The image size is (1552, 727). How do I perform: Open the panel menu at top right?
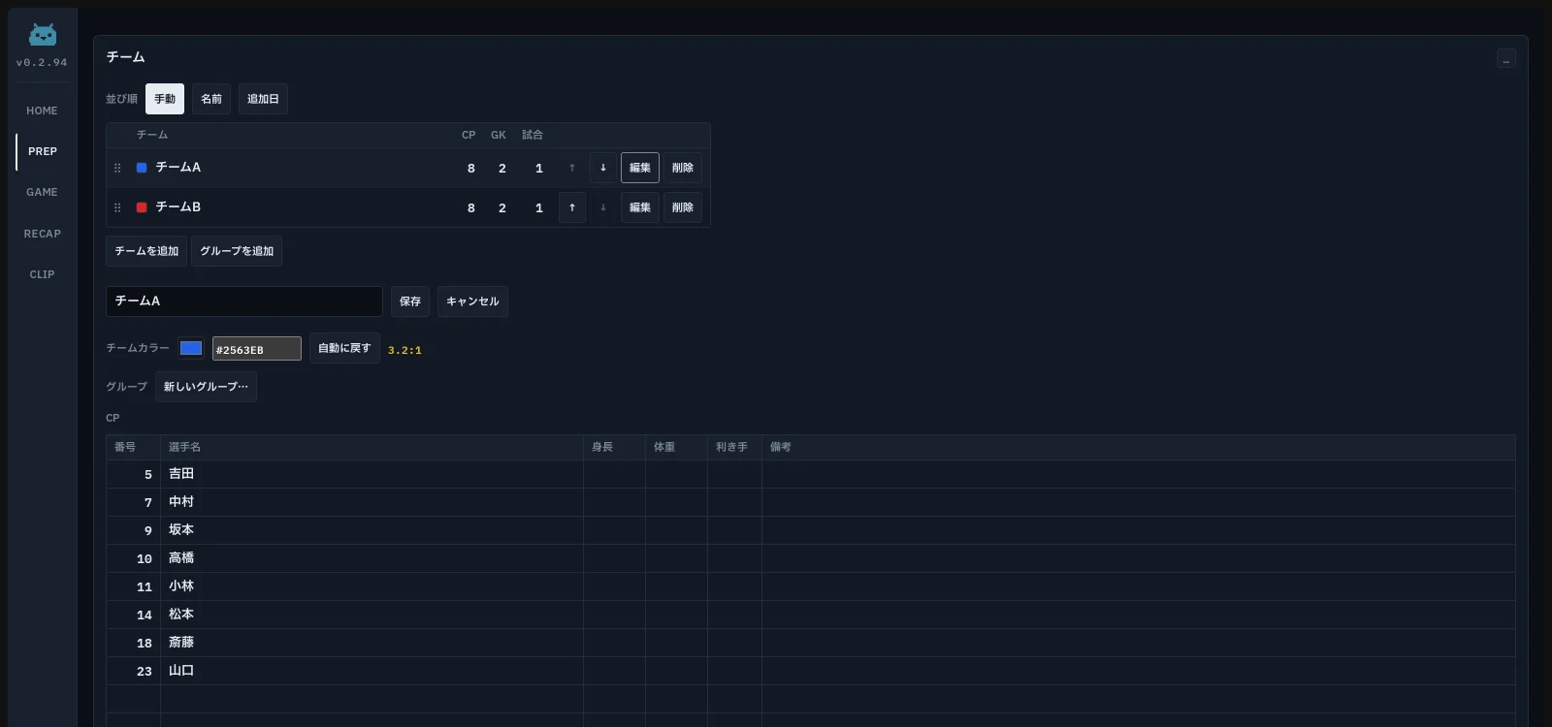point(1505,59)
